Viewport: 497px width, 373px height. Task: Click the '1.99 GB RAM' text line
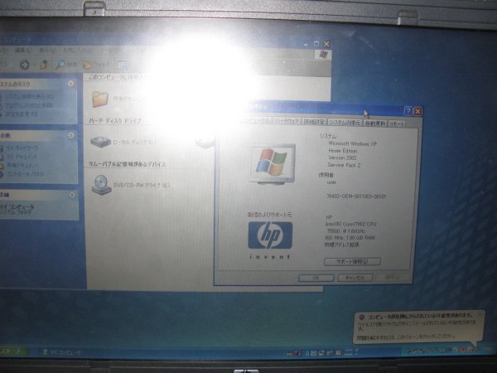(x=350, y=238)
